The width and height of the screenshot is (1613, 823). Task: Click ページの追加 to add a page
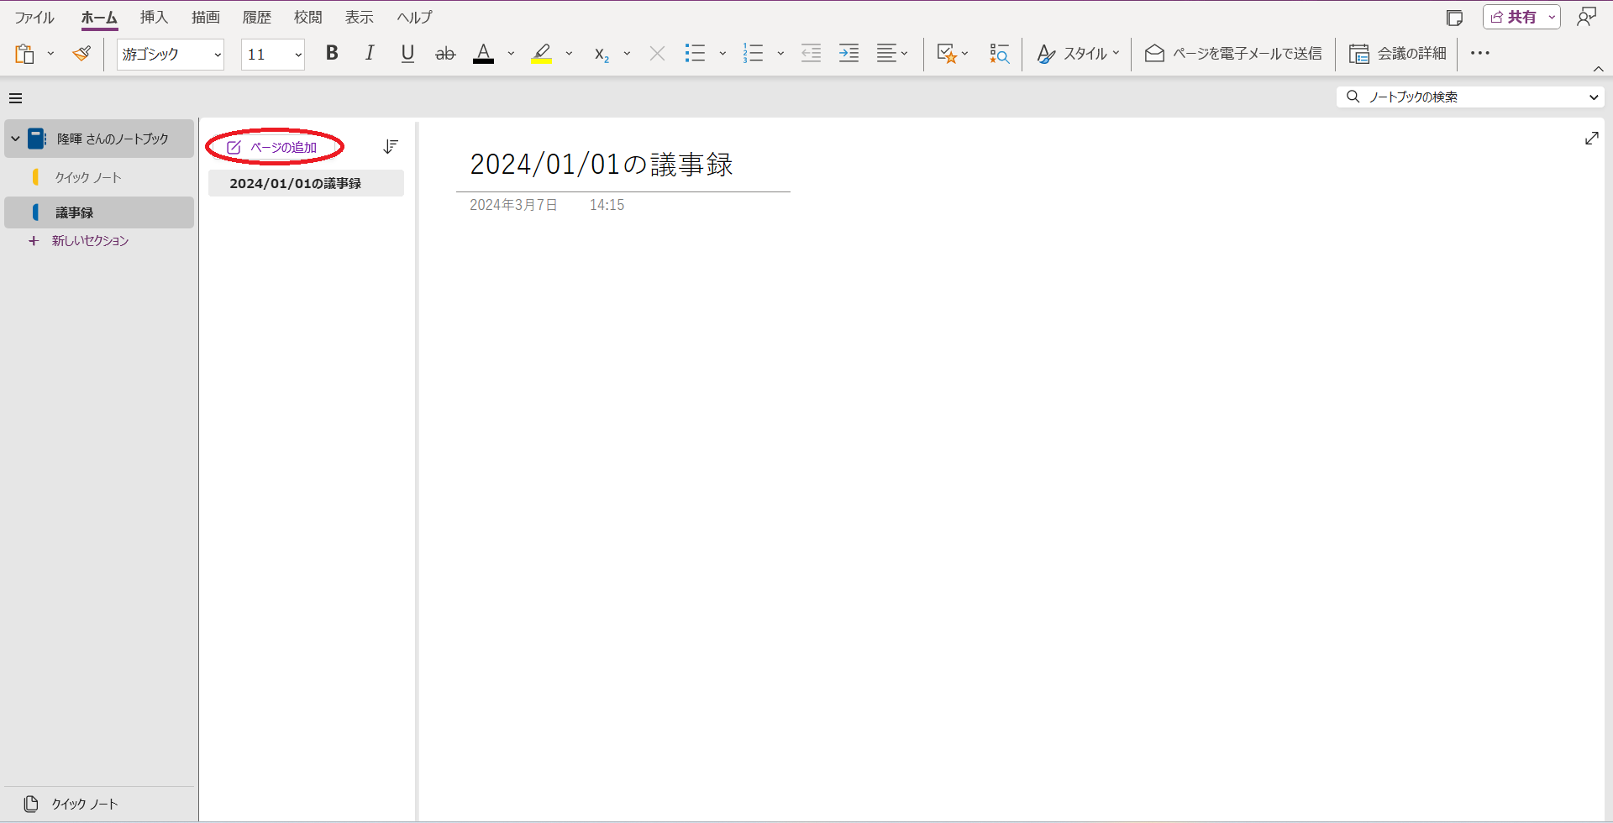(274, 146)
